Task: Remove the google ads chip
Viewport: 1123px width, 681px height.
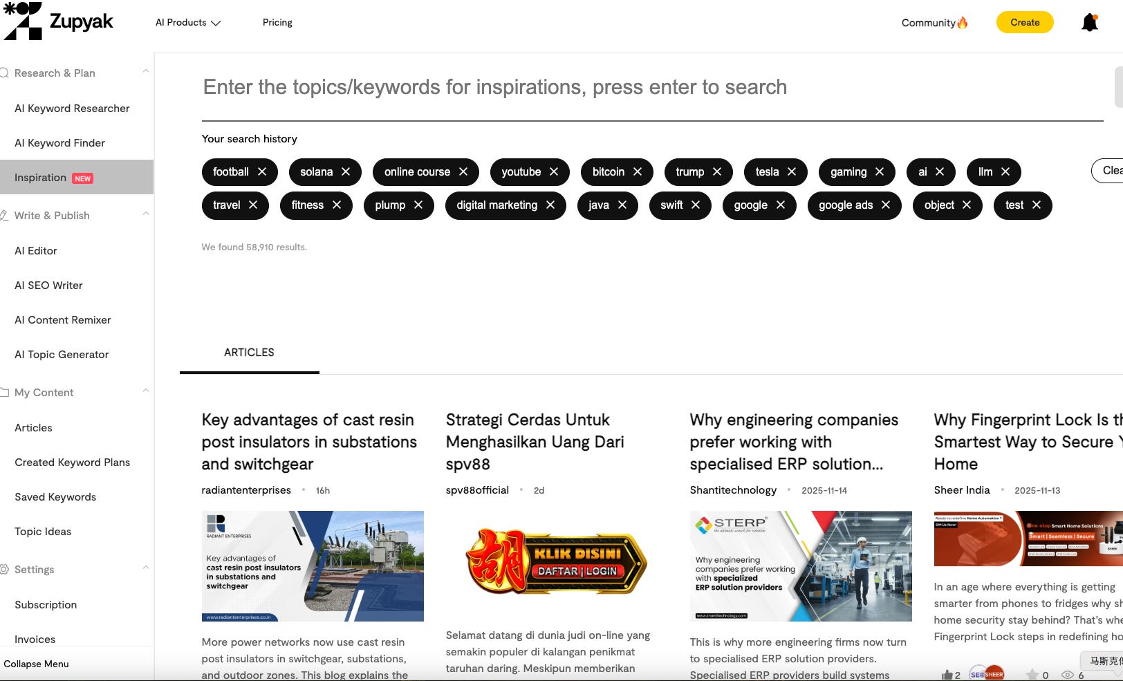Action: 886,205
